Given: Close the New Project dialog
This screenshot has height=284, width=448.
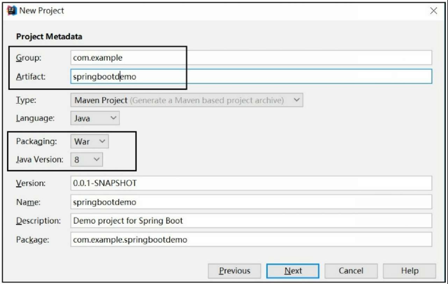Looking at the screenshot, I should 433,11.
